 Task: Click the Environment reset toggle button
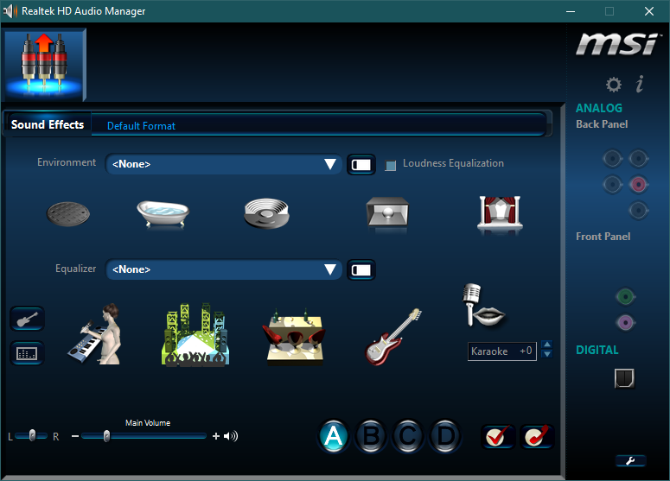pos(361,165)
